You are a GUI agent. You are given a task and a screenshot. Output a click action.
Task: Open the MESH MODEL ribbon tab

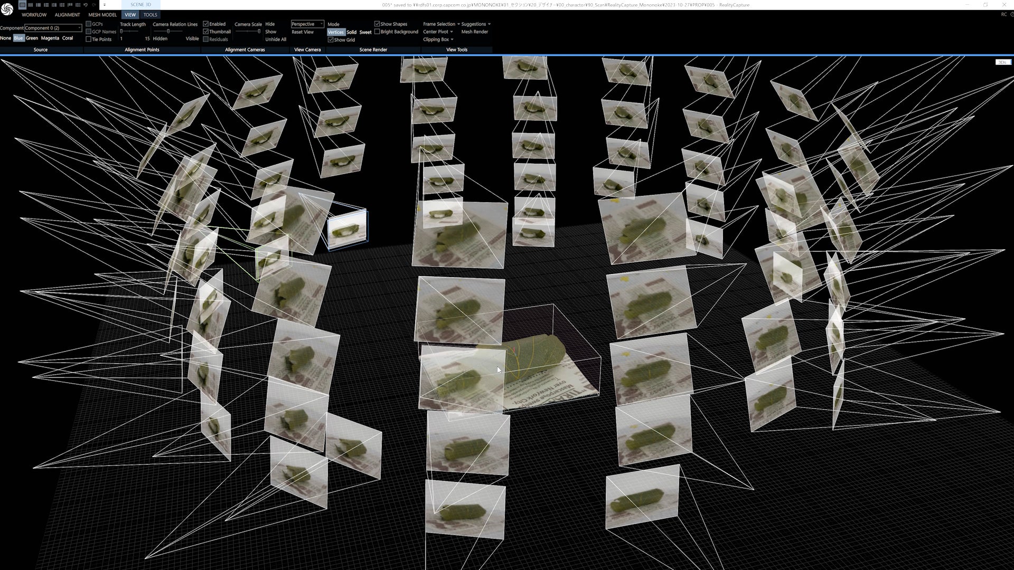pyautogui.click(x=102, y=15)
